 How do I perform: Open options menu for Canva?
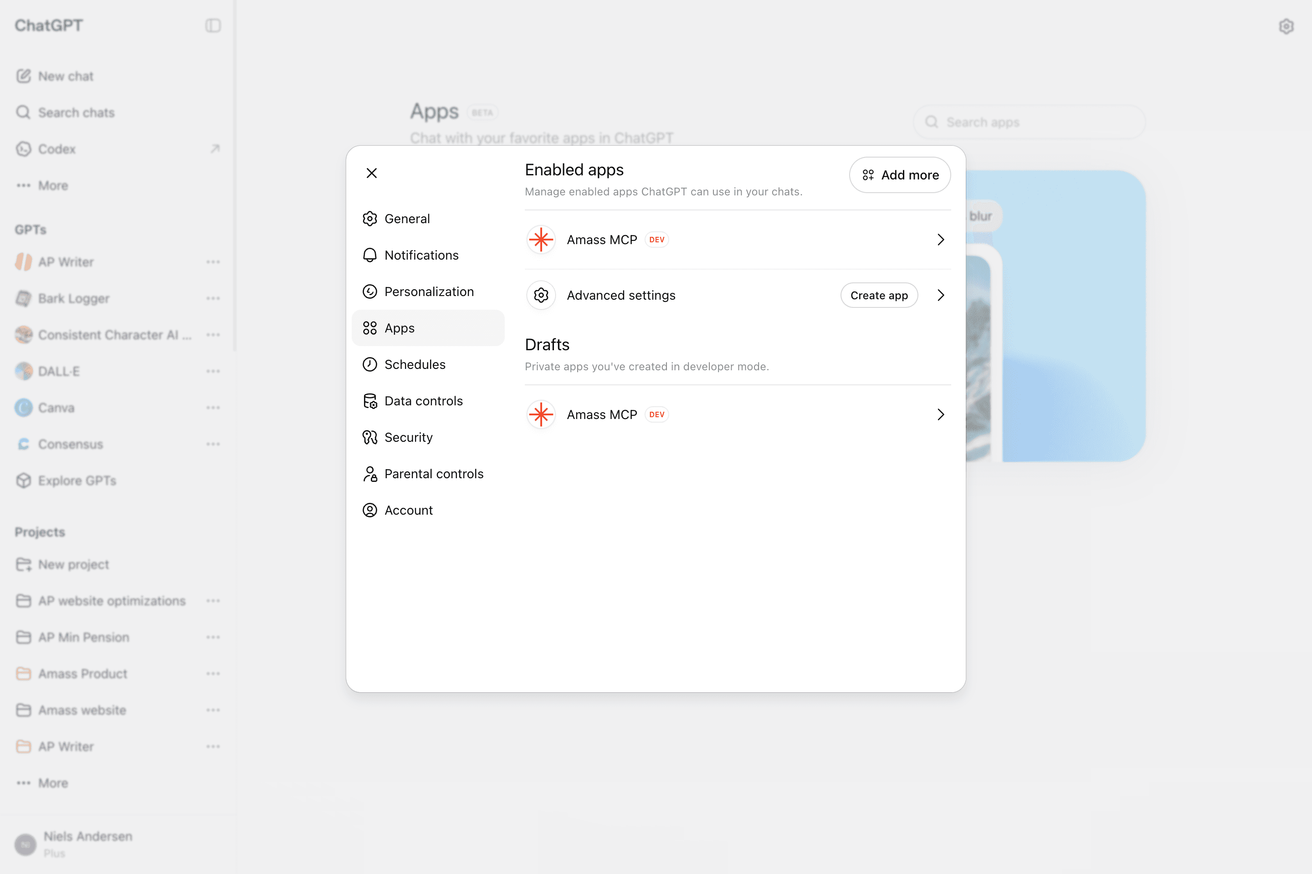point(213,408)
